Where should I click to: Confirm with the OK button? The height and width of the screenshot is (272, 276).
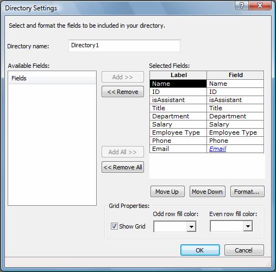[200, 250]
